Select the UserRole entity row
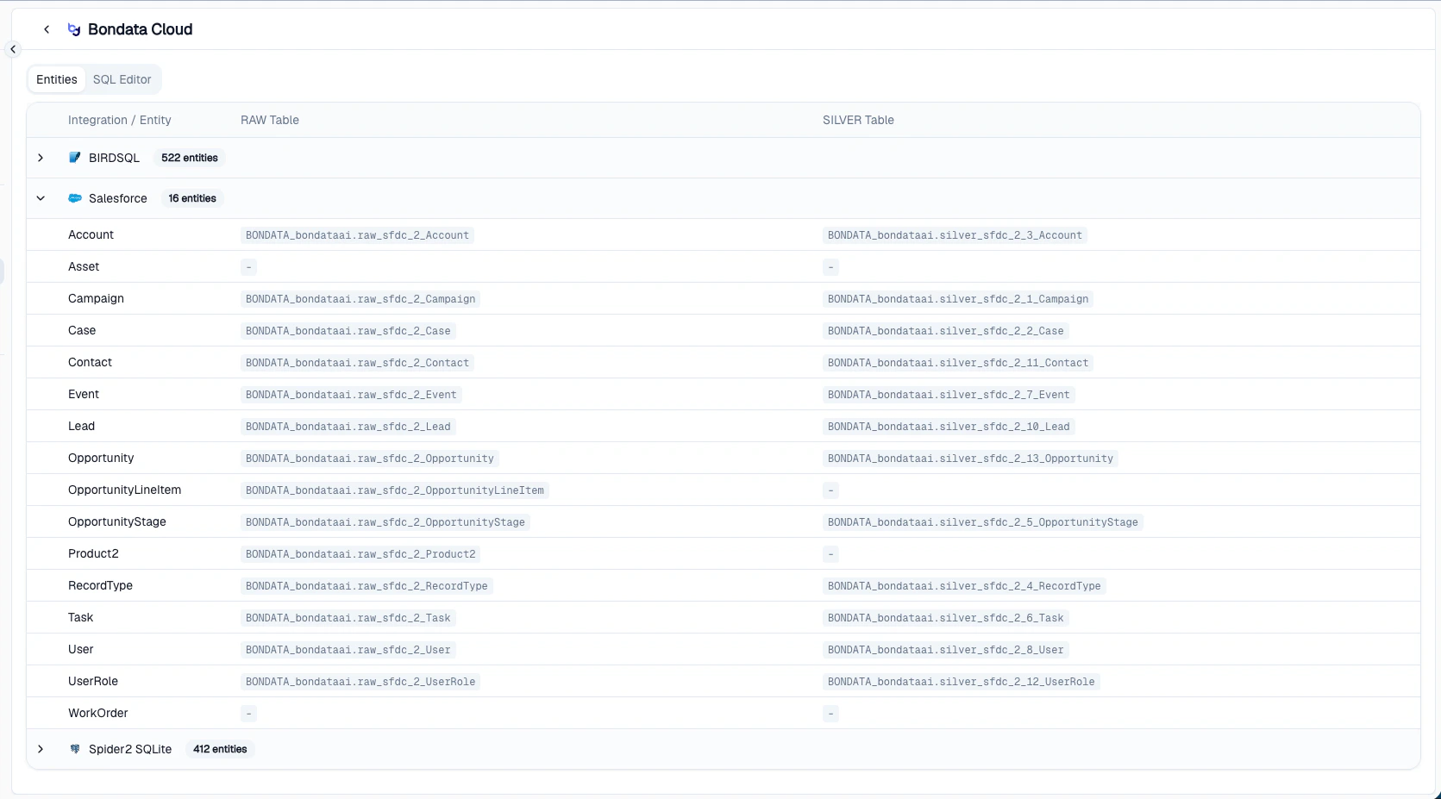This screenshot has width=1441, height=799. click(x=724, y=681)
